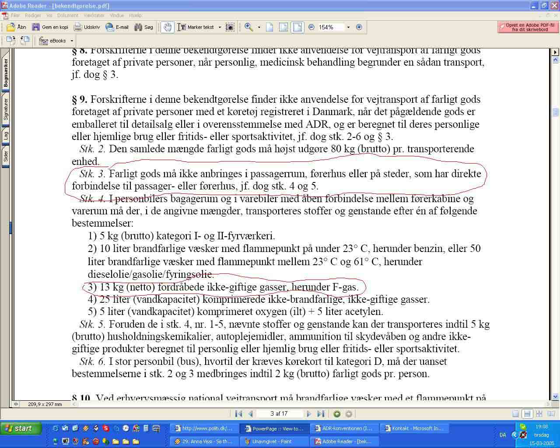Expand the Marker tekst tool dropdown arrow
This screenshot has height=448, width=560.
[220, 27]
